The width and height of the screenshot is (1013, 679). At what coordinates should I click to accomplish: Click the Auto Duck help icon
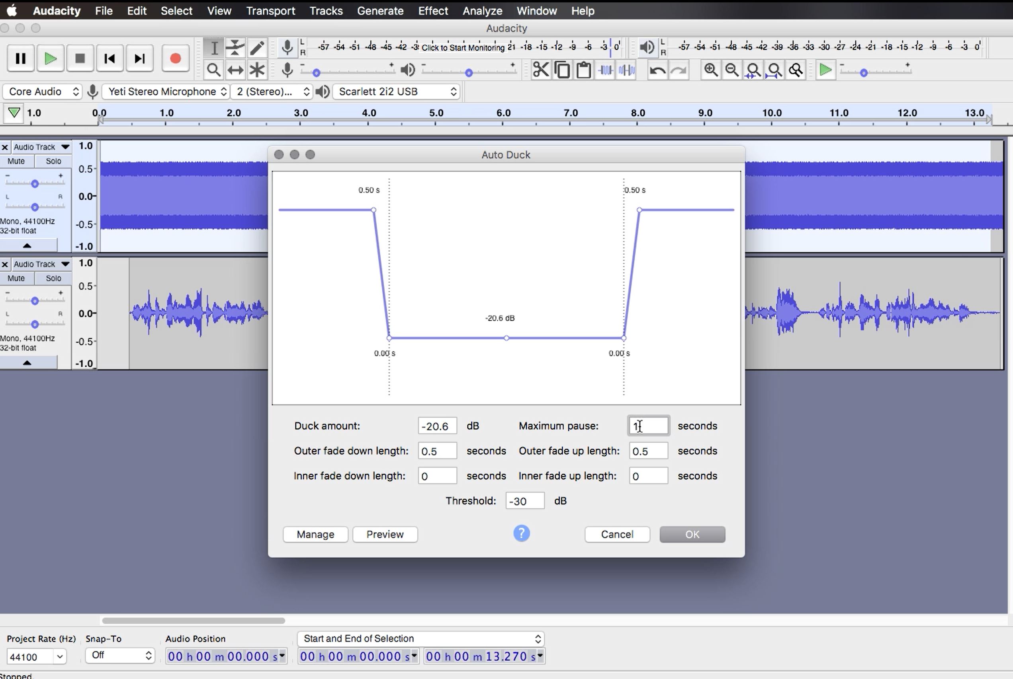[522, 533]
